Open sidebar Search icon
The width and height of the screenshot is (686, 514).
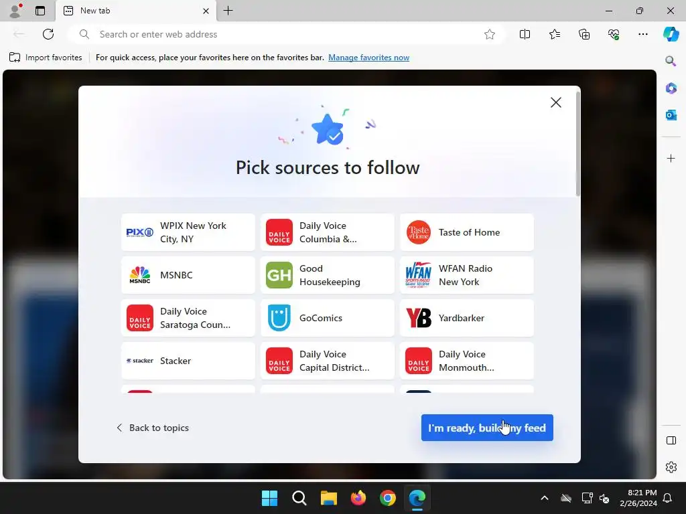[x=671, y=61]
